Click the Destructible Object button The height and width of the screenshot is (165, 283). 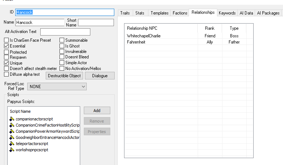coord(65,76)
